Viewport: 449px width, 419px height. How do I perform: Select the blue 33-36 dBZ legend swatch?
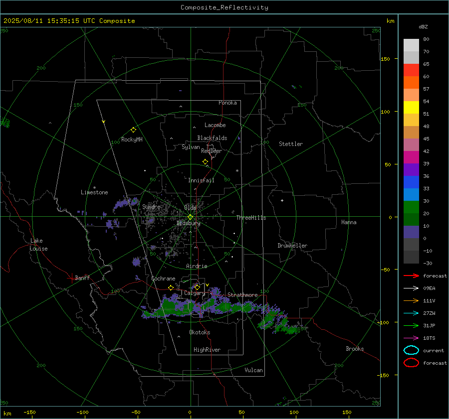[x=411, y=182]
